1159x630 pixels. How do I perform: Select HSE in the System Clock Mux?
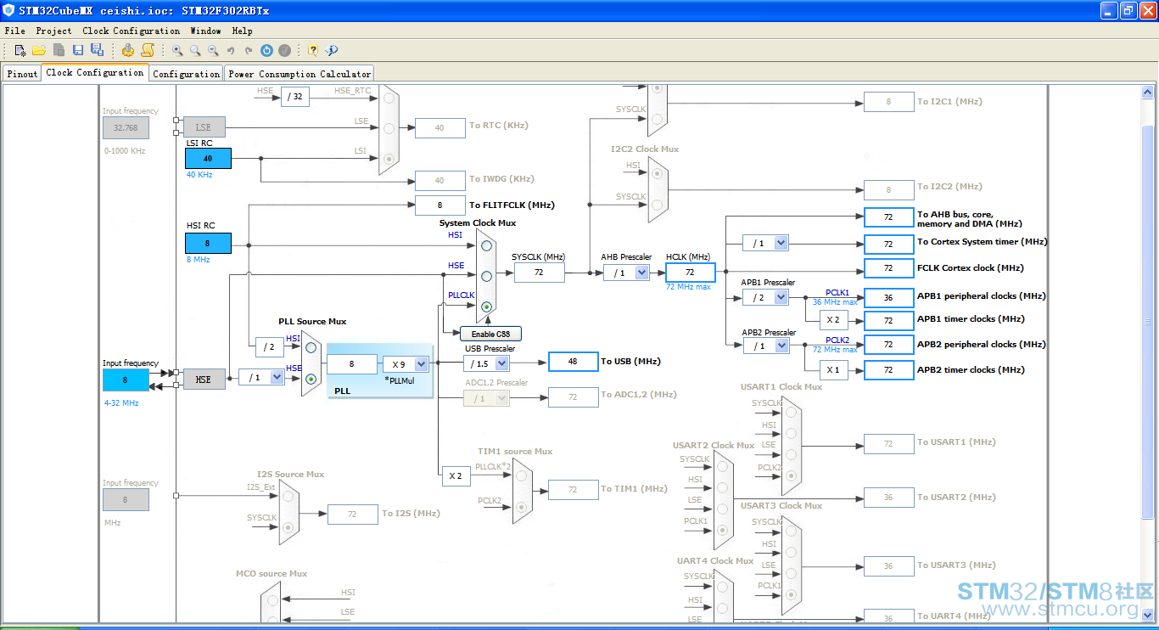click(x=486, y=276)
